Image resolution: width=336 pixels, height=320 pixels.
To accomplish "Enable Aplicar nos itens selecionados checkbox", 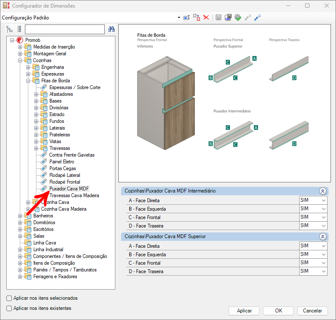I will pos(9,298).
